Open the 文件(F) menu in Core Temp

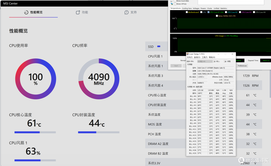190,57
